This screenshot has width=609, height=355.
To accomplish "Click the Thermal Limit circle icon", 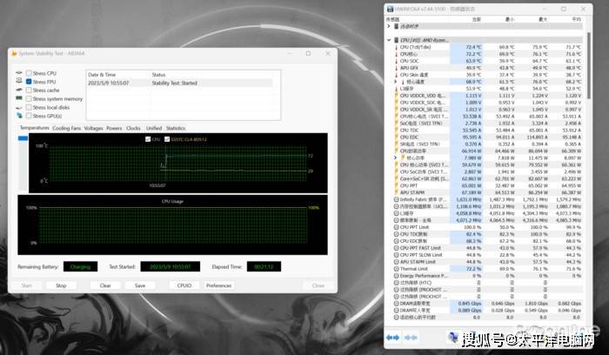I will click(397, 270).
